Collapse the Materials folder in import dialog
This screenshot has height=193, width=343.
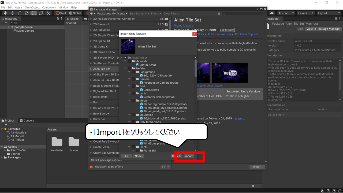coord(125,61)
